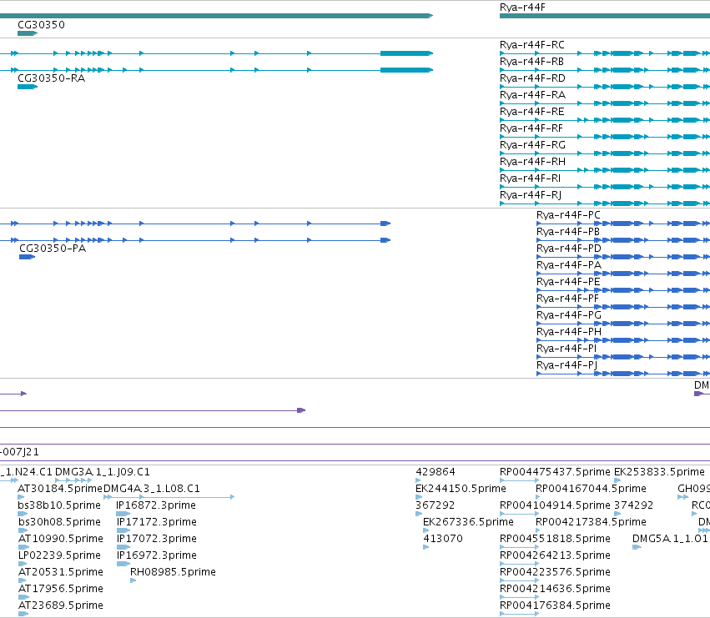Viewport: 710px width, 618px height.
Task: Click the IP17172.3prime EST label
Action: pos(157,522)
